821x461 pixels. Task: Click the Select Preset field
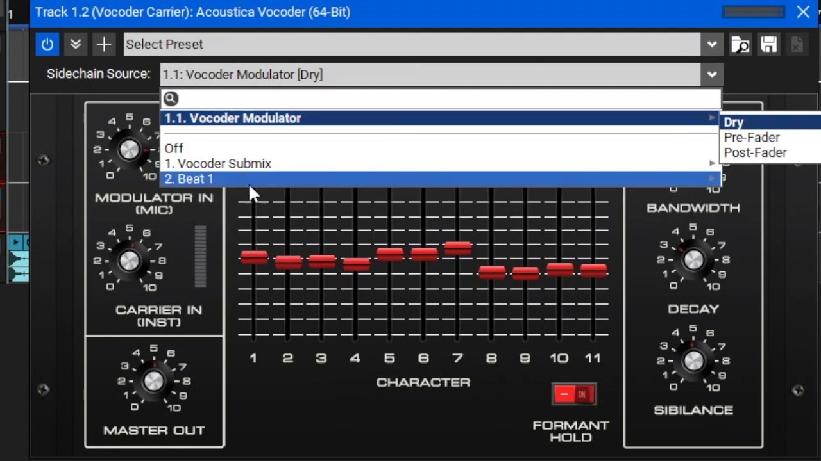(412, 44)
